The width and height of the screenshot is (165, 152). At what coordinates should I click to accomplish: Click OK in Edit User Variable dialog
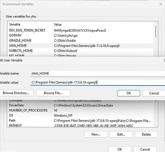tap(129, 93)
